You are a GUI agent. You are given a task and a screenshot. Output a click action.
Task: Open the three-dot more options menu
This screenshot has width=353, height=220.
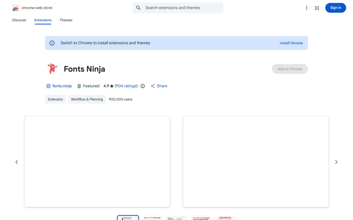307,8
